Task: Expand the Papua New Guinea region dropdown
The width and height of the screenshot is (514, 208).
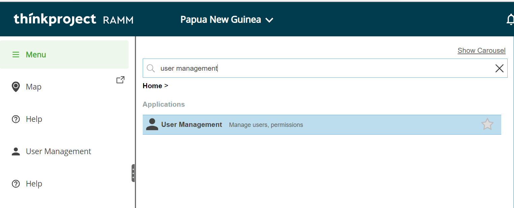Action: click(227, 20)
